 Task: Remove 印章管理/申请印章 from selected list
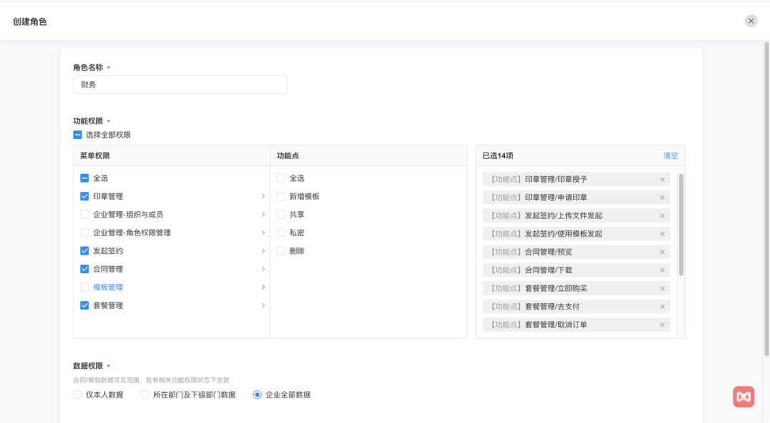(x=662, y=198)
